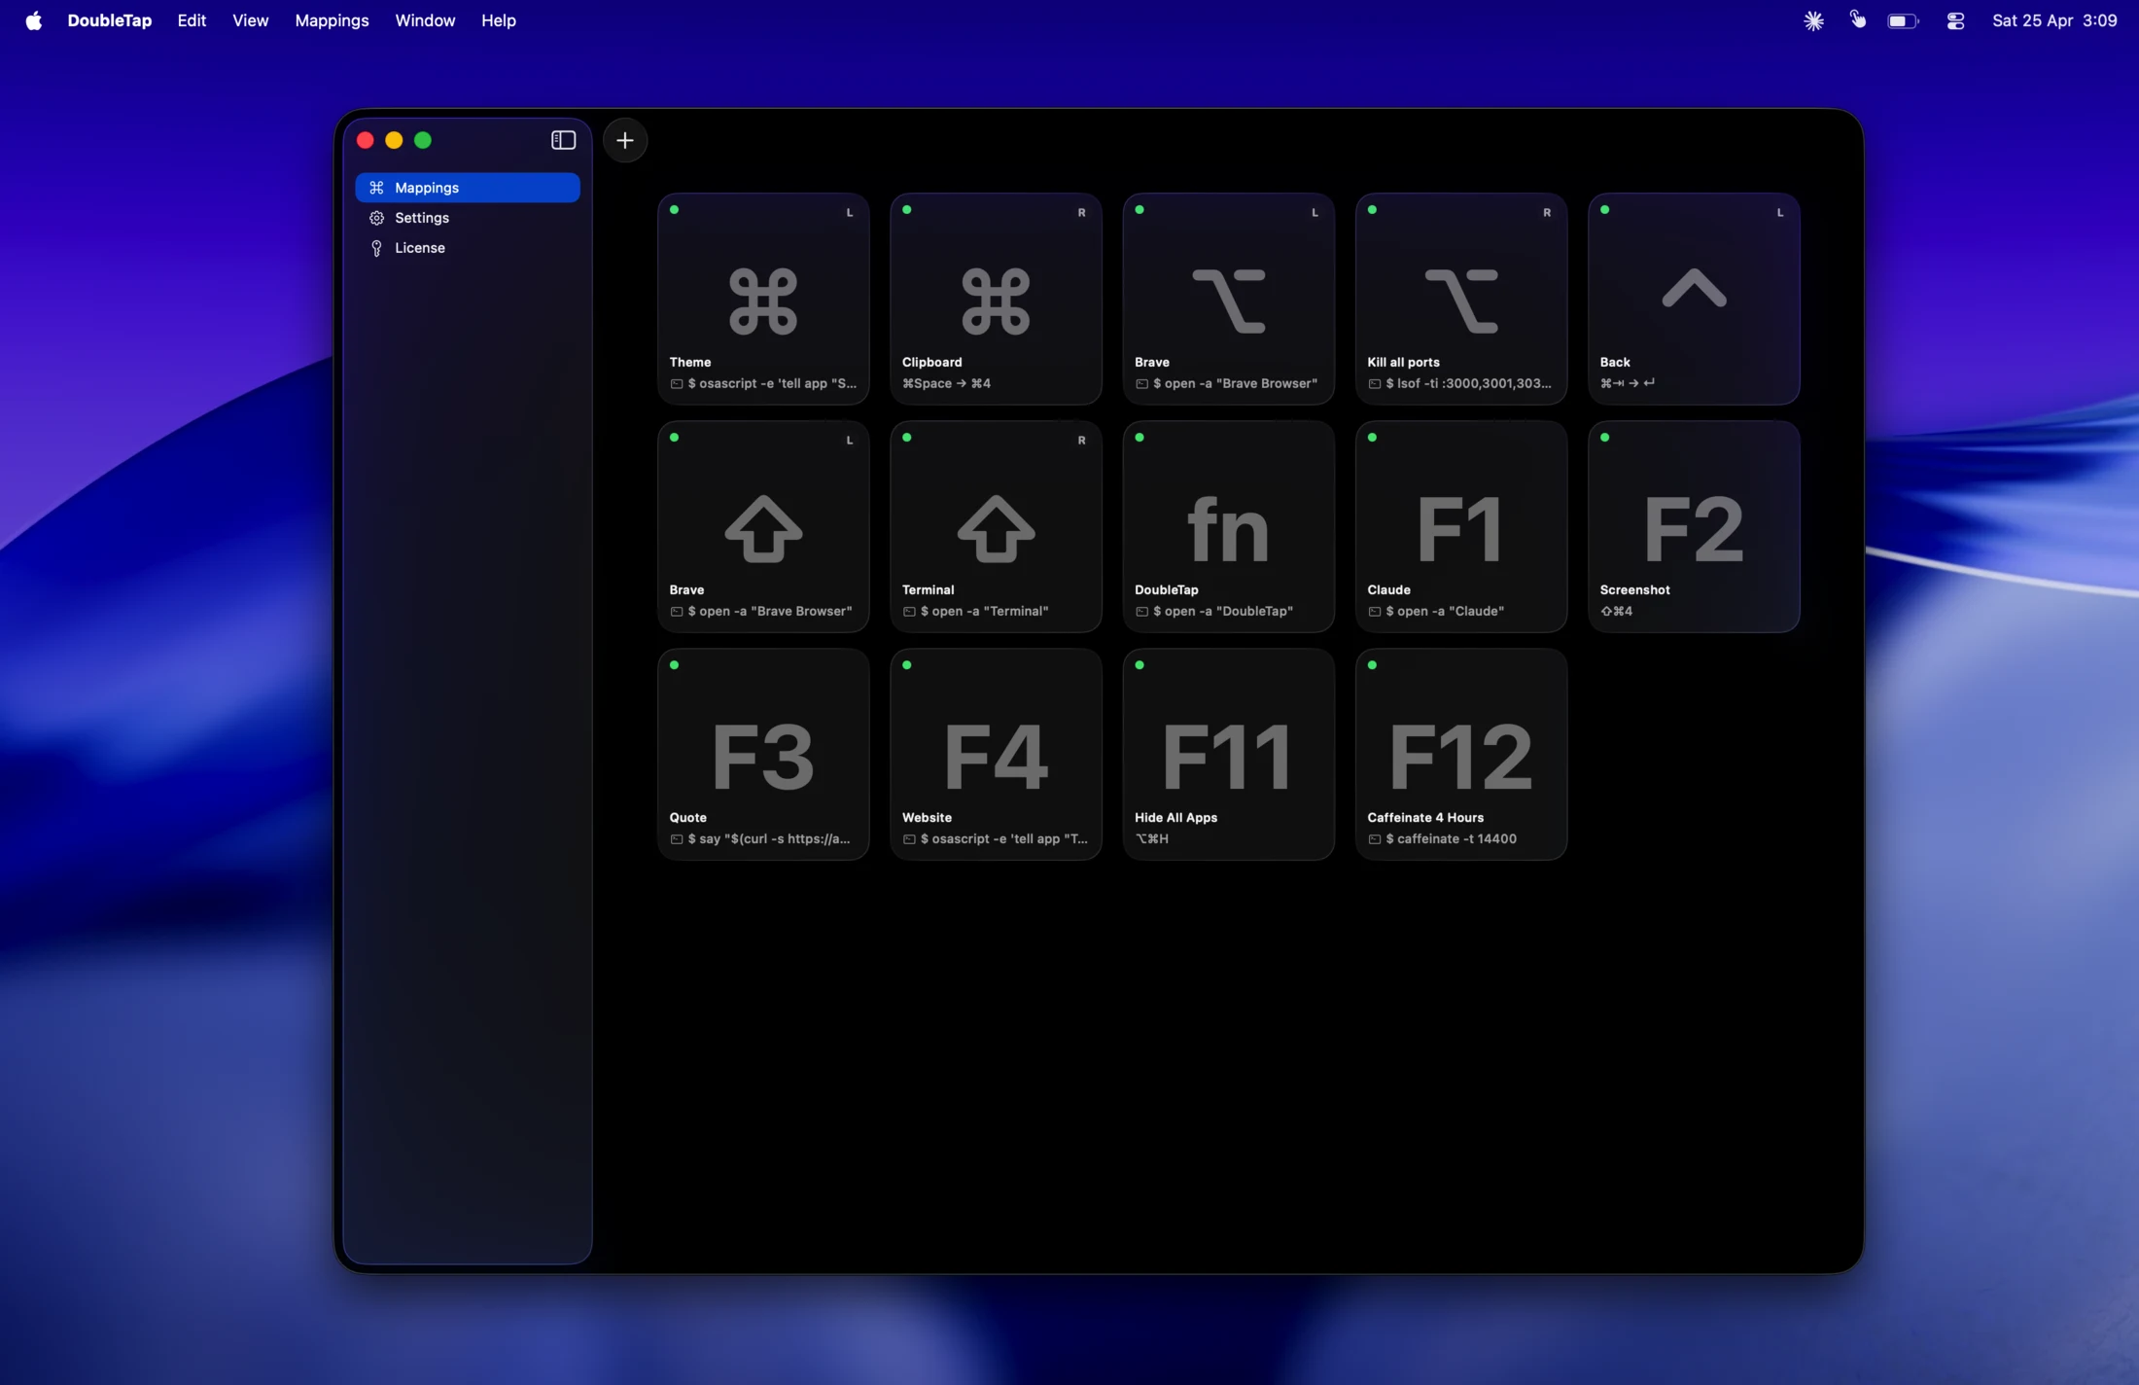Toggle the green enabled dot on Screenshot card

[1604, 438]
